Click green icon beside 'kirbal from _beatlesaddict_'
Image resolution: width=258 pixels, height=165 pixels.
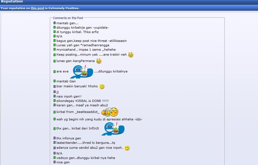pos(55,112)
